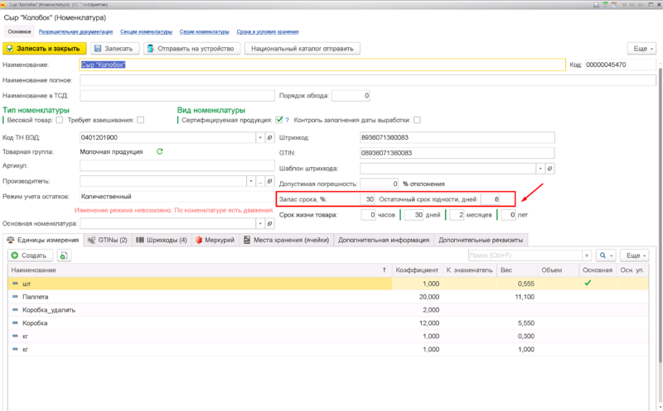Select the Коробка_удалить row
The width and height of the screenshot is (663, 411).
coord(328,310)
